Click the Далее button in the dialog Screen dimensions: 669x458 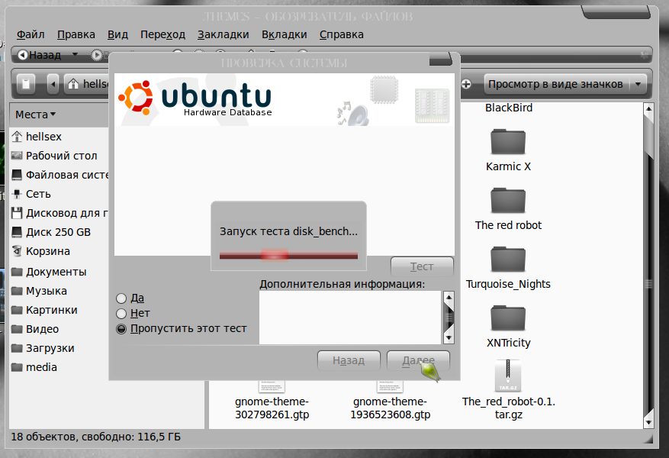(418, 361)
